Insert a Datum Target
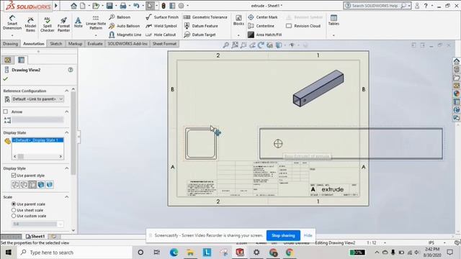 (200, 35)
